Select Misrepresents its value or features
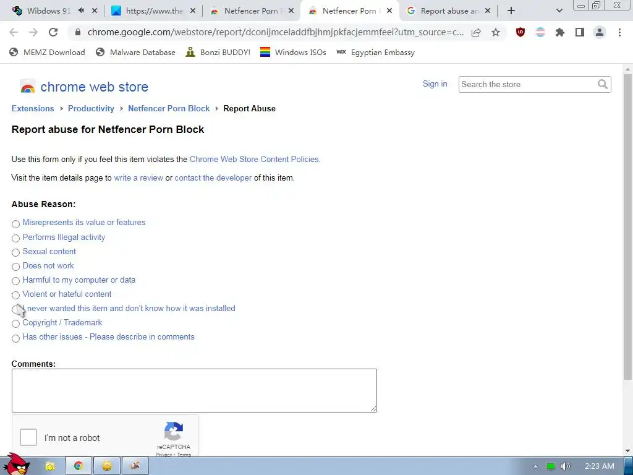633x475 pixels. click(15, 224)
